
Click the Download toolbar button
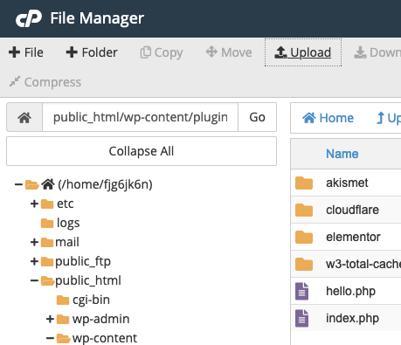click(x=377, y=52)
